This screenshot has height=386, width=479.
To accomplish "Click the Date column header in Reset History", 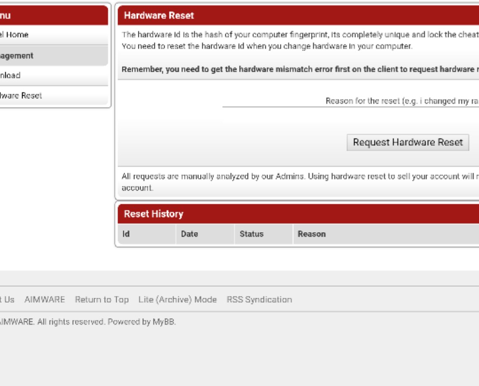I will (205, 234).
